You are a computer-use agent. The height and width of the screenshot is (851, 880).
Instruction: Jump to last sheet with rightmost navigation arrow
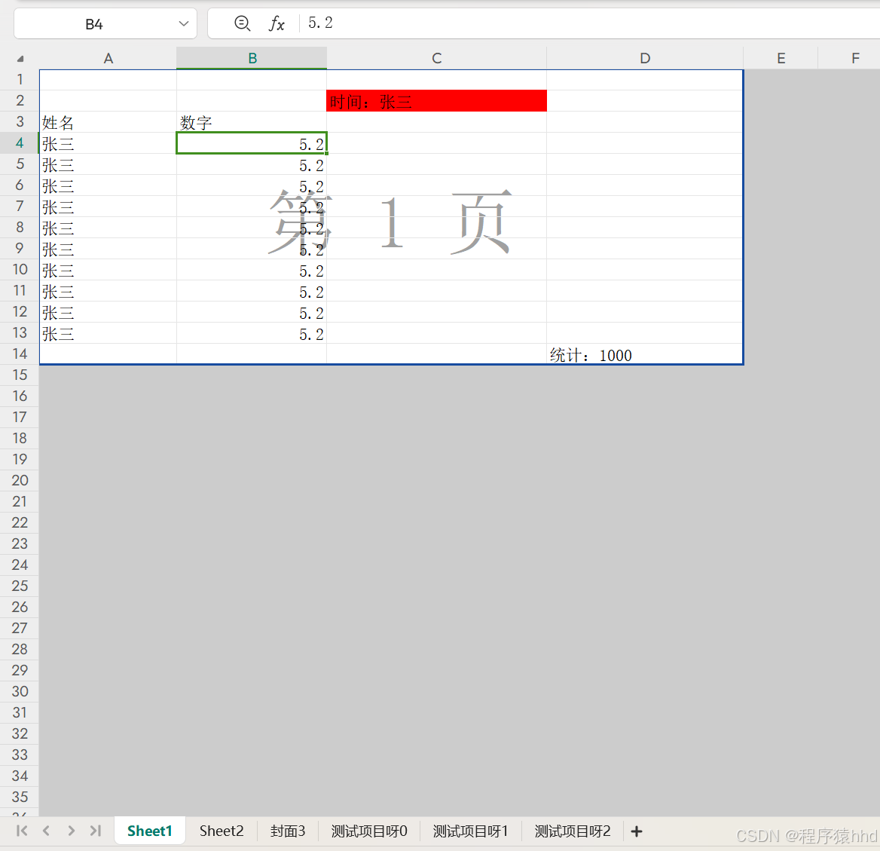tap(96, 831)
